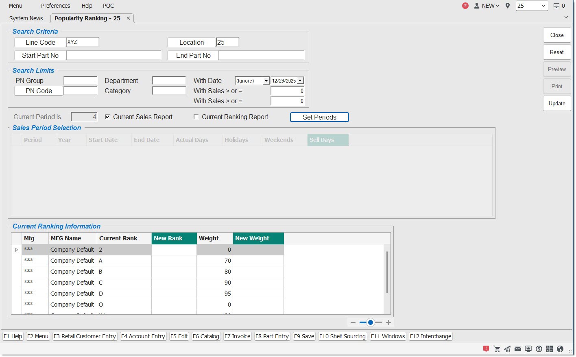Open the location 25 dropdown in header

tap(543, 6)
